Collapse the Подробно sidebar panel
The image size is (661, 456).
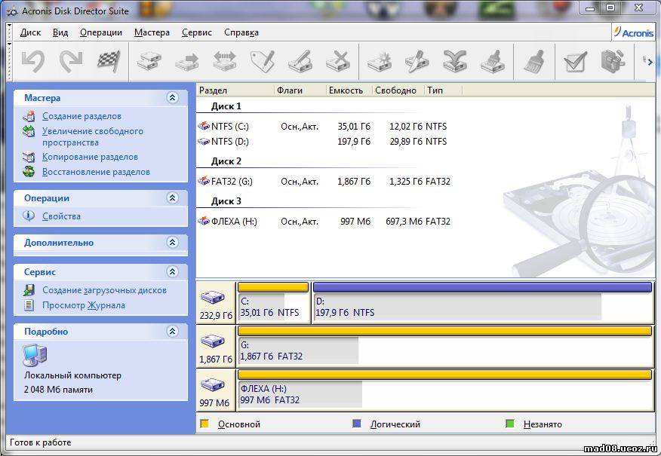[x=172, y=331]
